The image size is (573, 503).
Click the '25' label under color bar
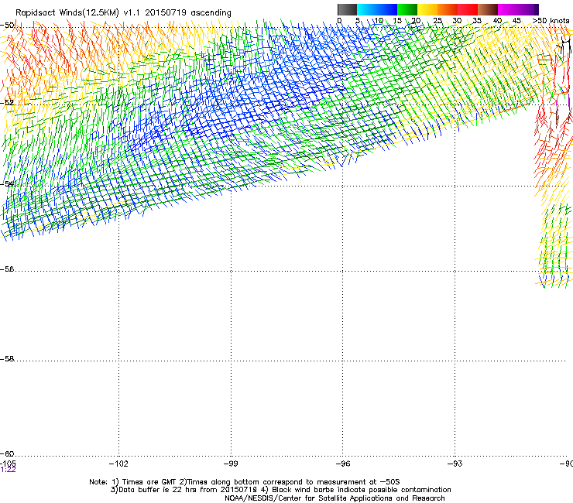pyautogui.click(x=437, y=21)
